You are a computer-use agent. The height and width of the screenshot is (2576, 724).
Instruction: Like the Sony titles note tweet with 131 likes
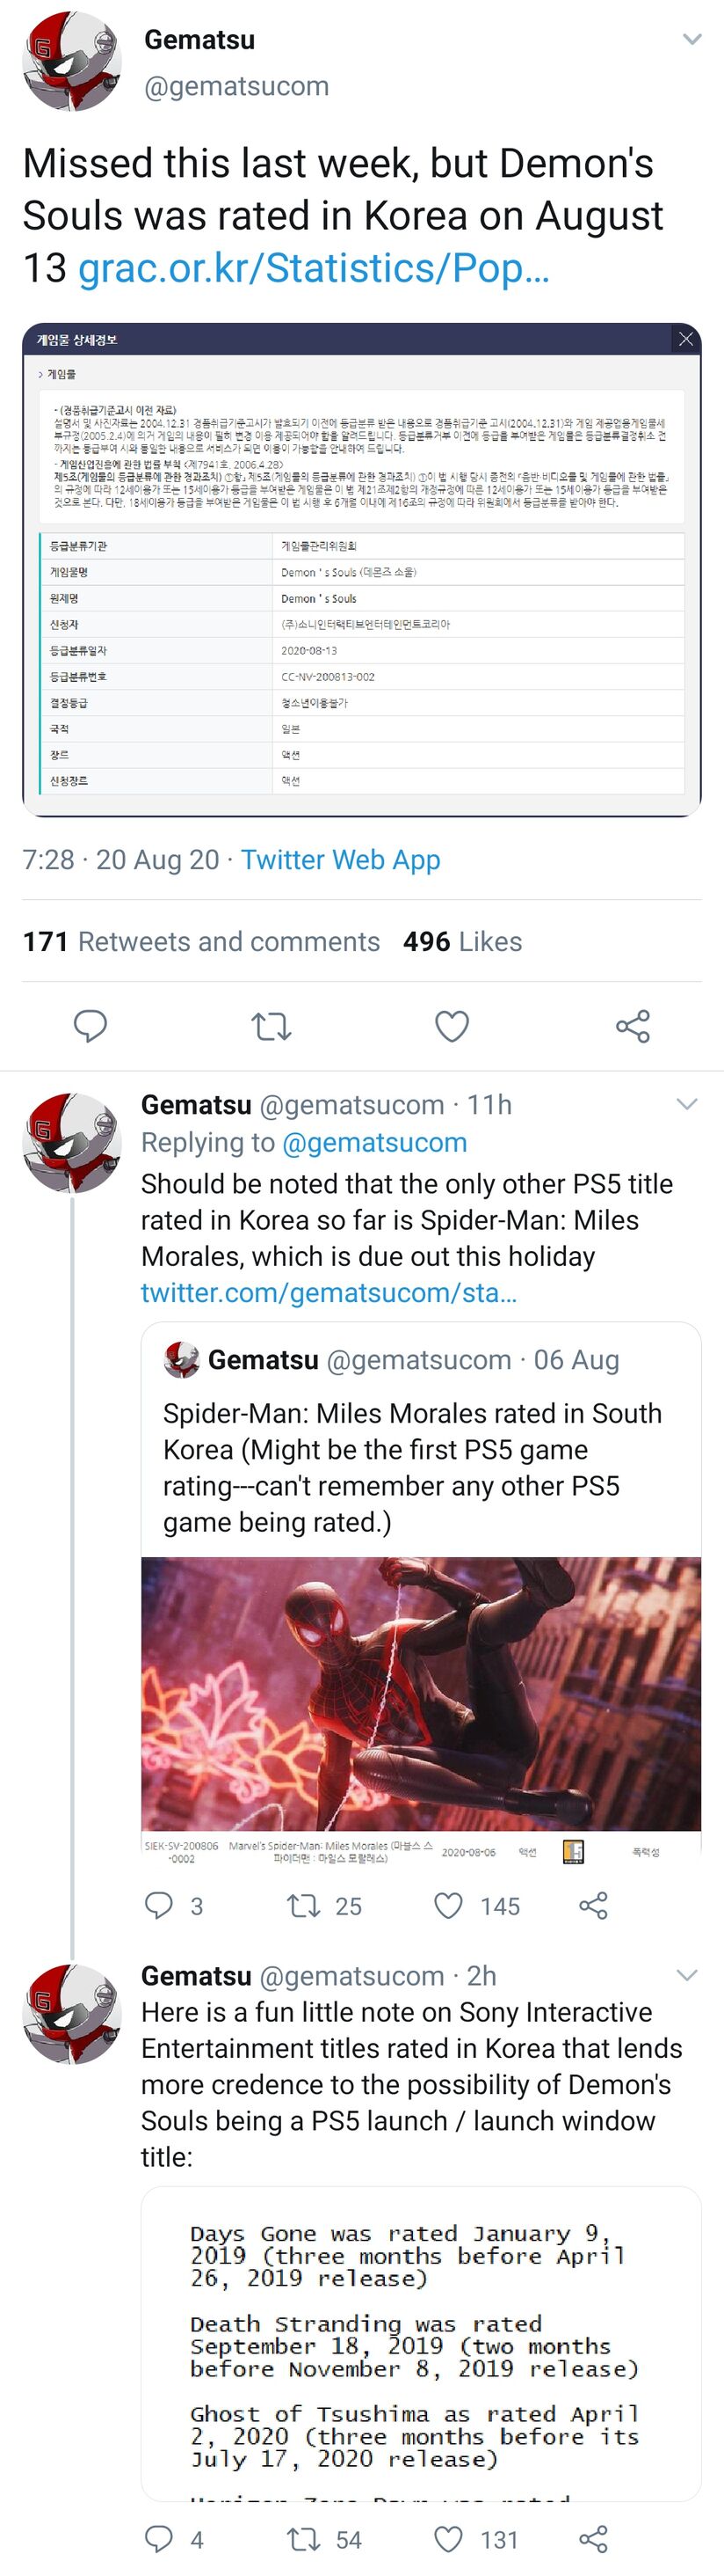(449, 2539)
